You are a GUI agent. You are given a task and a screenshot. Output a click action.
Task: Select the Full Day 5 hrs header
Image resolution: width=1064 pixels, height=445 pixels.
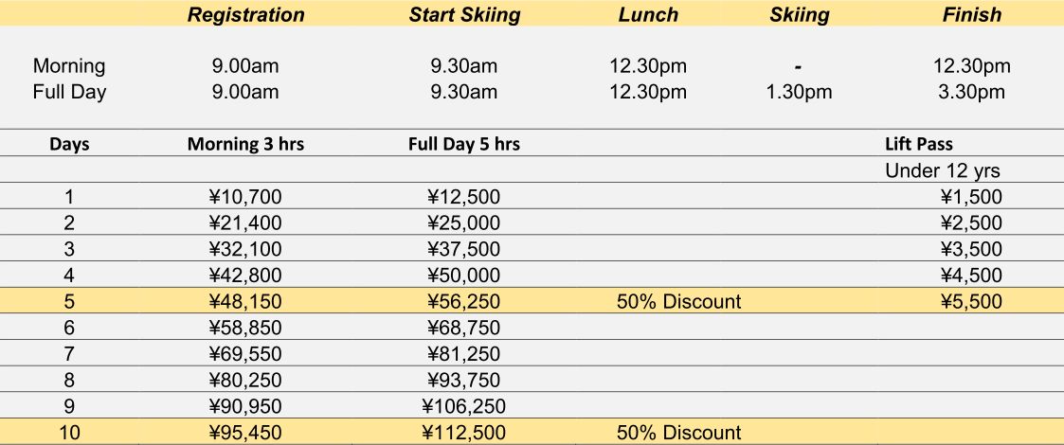click(x=464, y=145)
